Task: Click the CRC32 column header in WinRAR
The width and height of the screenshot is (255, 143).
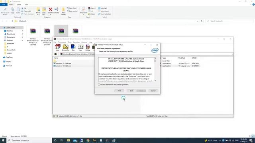Action: click(194, 58)
